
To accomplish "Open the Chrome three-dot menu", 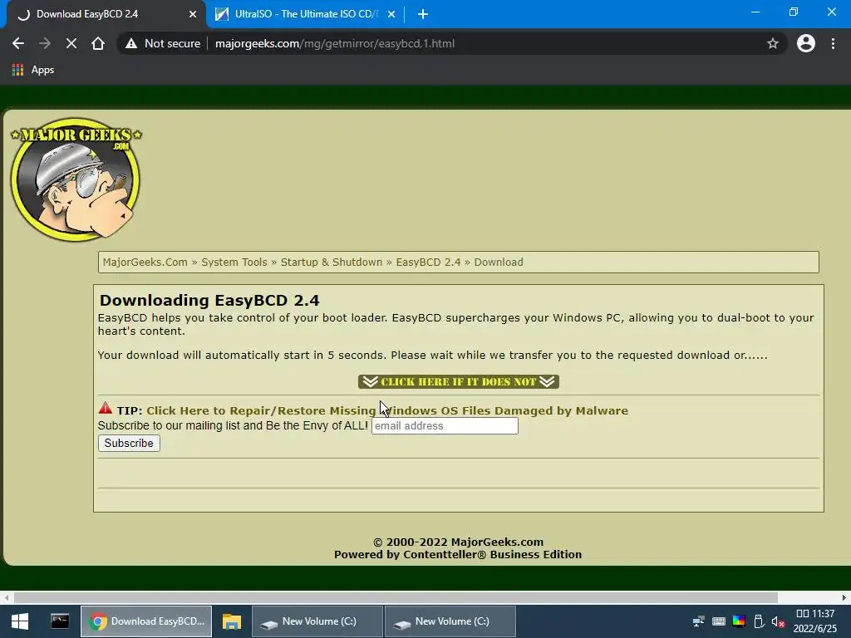I will [x=833, y=43].
